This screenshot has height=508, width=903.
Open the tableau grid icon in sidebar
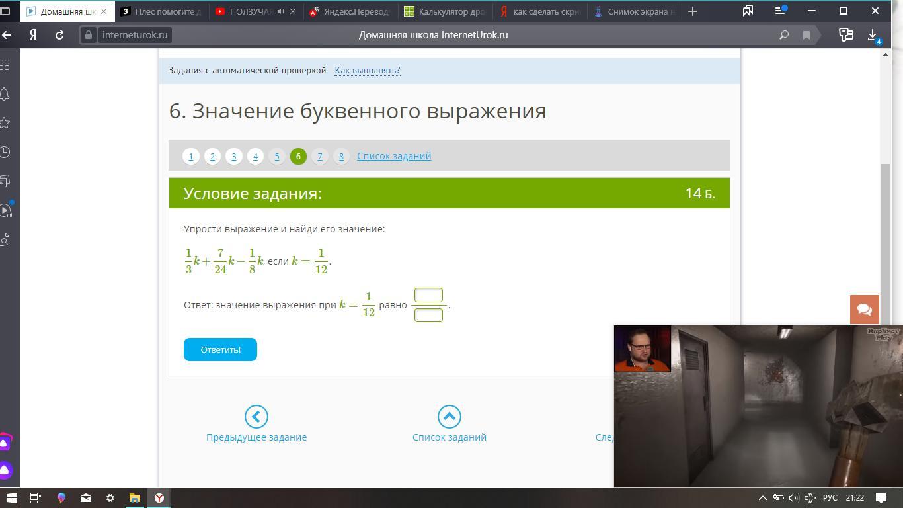coord(5,65)
